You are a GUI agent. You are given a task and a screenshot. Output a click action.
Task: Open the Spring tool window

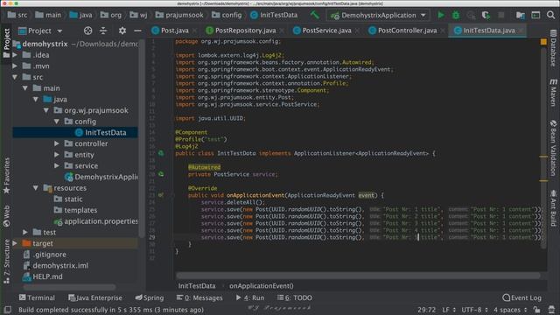[150, 297]
